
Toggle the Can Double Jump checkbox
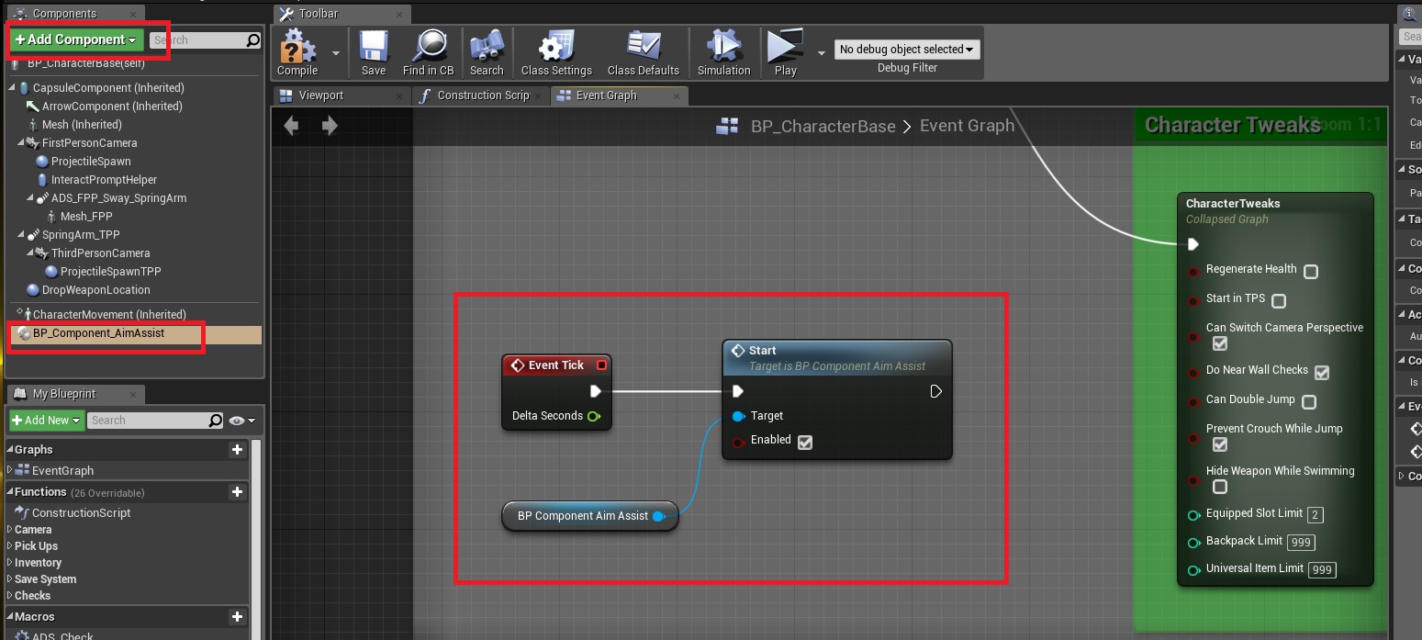coord(1309,402)
